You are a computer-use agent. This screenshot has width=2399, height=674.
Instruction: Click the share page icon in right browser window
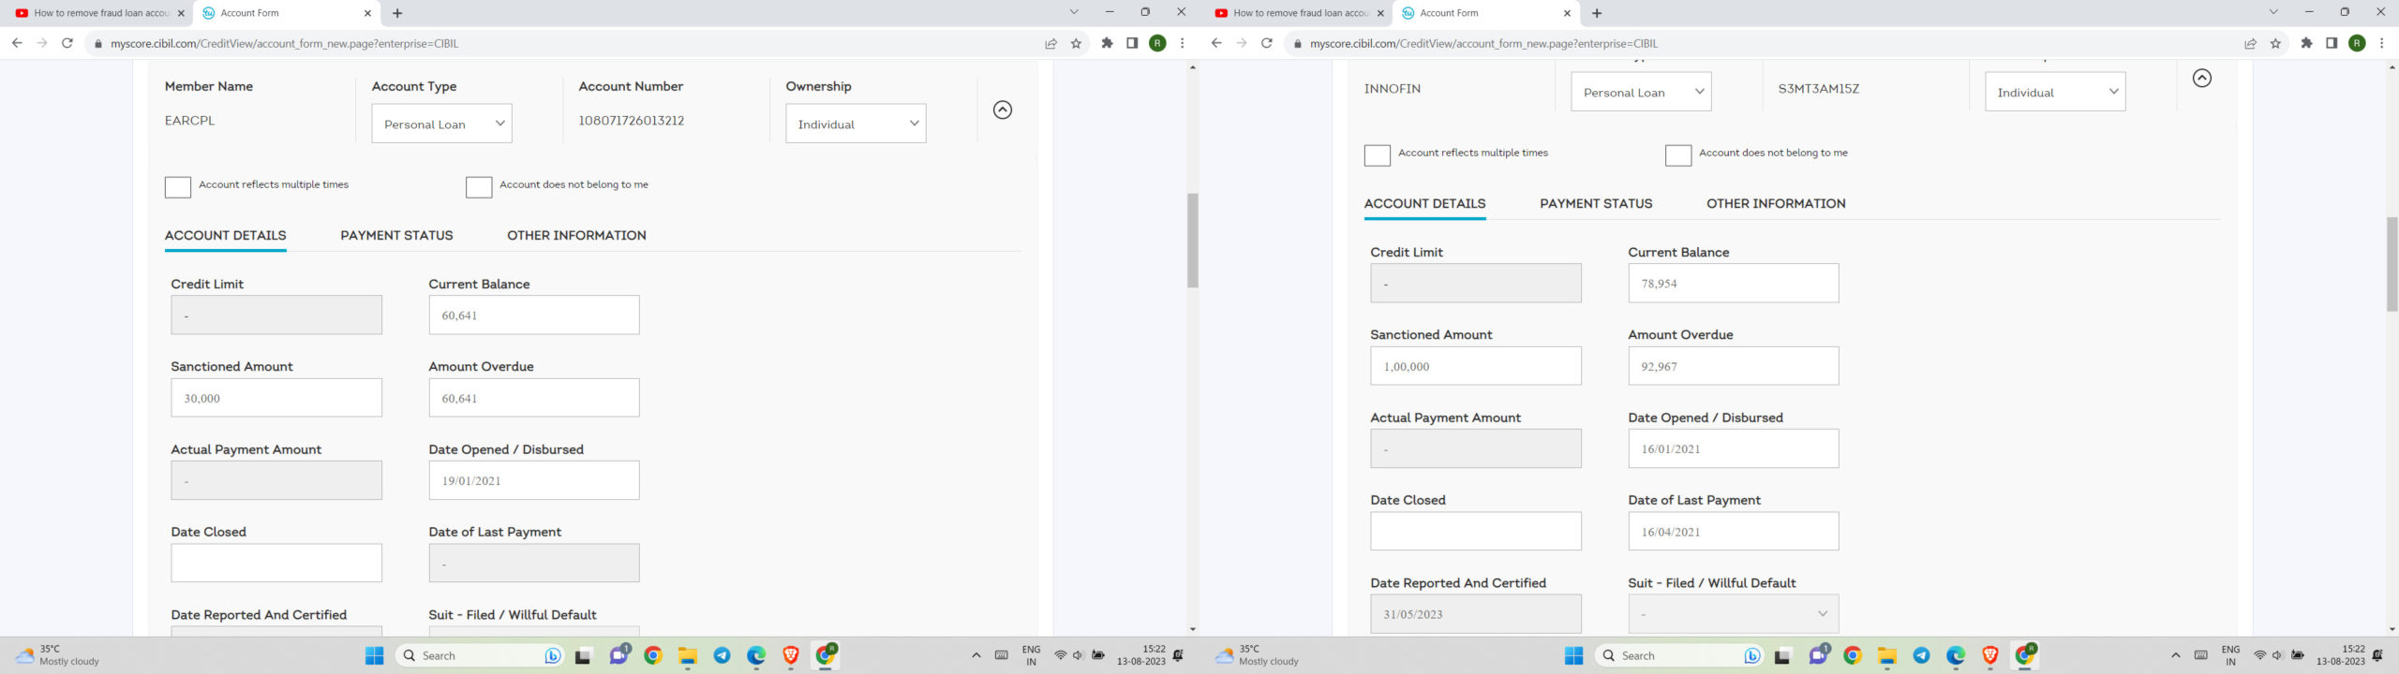click(x=2250, y=44)
